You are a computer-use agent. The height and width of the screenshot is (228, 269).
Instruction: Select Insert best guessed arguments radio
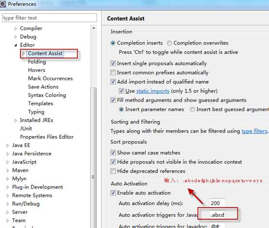(192, 109)
